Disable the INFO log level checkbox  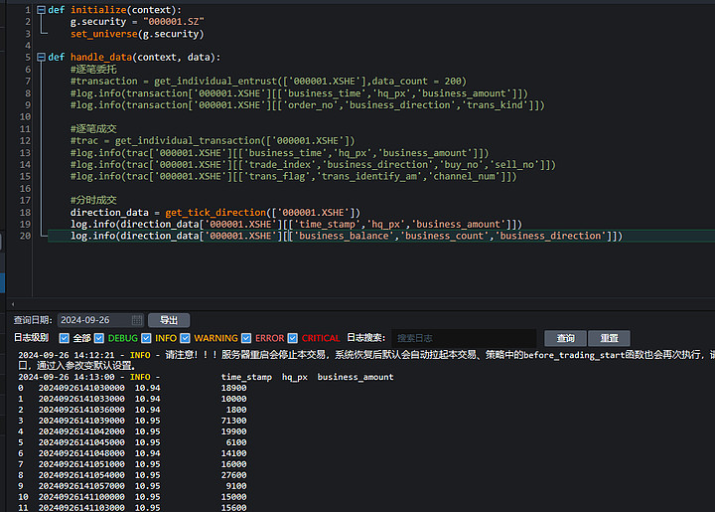click(x=145, y=339)
